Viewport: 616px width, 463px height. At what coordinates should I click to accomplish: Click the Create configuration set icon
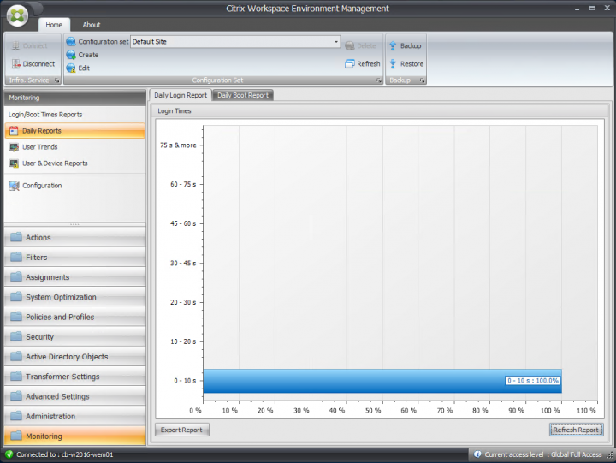click(x=71, y=55)
